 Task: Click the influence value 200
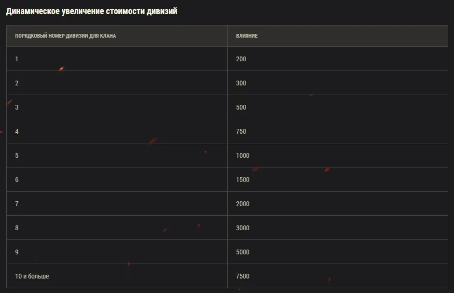(x=241, y=59)
